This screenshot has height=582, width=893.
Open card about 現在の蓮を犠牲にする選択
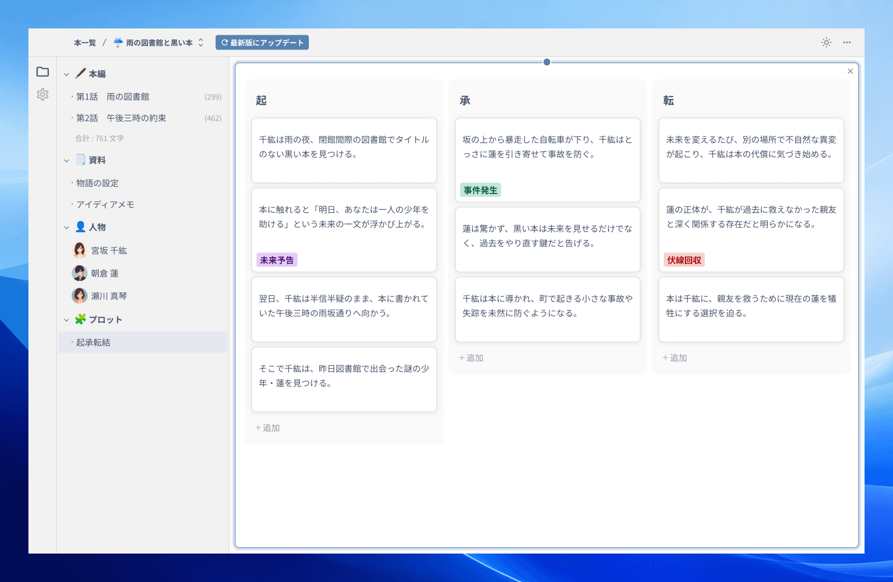[x=751, y=309]
